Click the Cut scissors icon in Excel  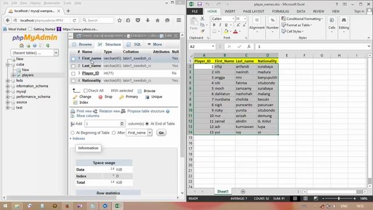point(202,19)
